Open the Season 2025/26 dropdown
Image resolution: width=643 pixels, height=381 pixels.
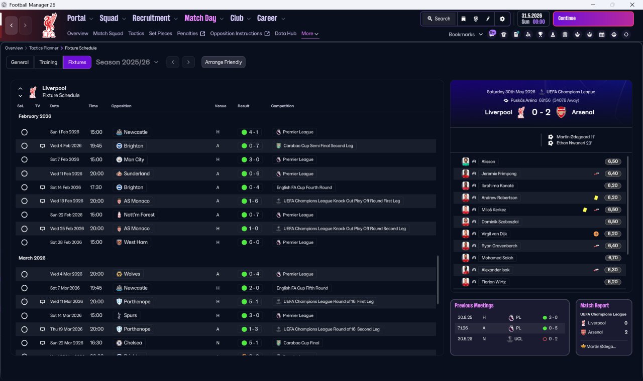click(127, 62)
